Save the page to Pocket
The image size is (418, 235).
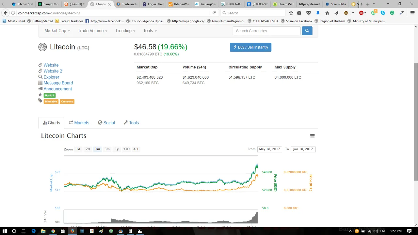(x=309, y=13)
